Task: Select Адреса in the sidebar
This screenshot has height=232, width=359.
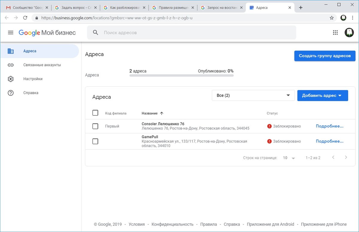Action: coord(39,51)
